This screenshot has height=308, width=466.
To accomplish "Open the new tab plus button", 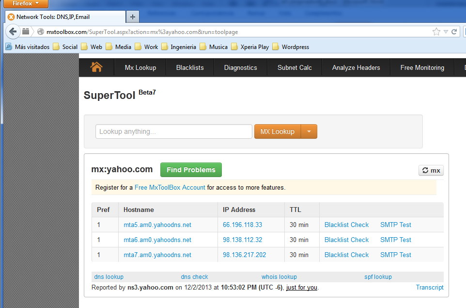I will pyautogui.click(x=133, y=17).
